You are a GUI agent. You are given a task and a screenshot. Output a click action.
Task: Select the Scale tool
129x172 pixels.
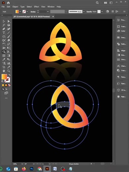(9, 44)
